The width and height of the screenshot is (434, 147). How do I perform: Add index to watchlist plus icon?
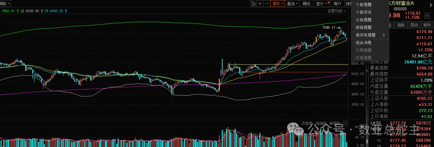[427, 16]
